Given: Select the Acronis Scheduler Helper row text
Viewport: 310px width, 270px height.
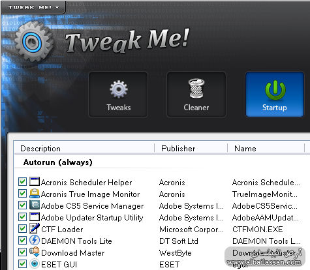Looking at the screenshot, I should tap(86, 183).
